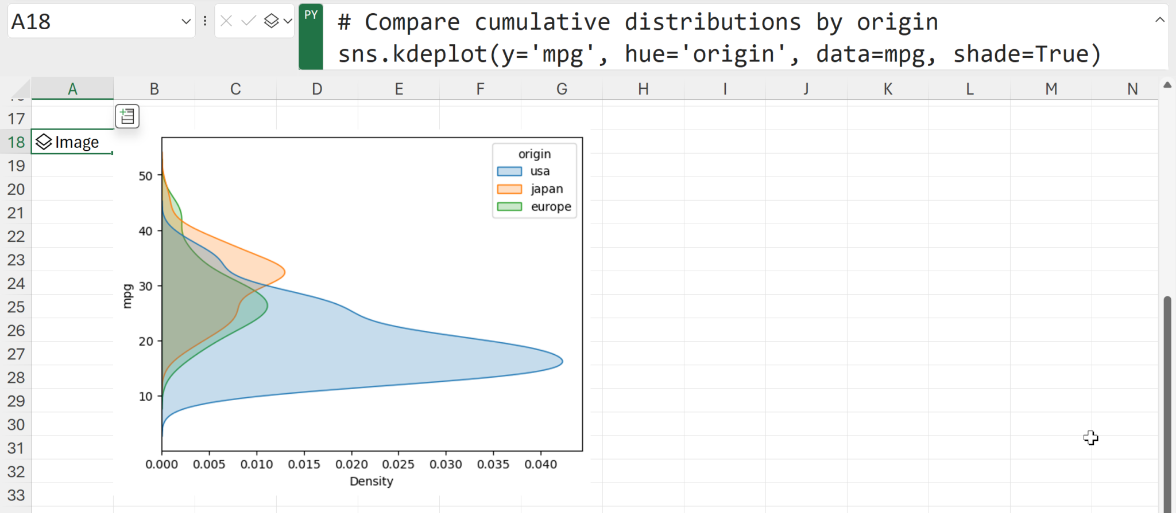
Task: Select row 29 header
Action: coord(16,400)
